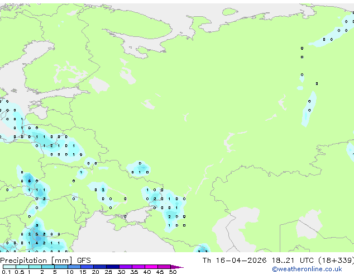This screenshot has width=354, height=274.
Task: Pick the 30–35 mm purple legend swatch
Action: 126,267
